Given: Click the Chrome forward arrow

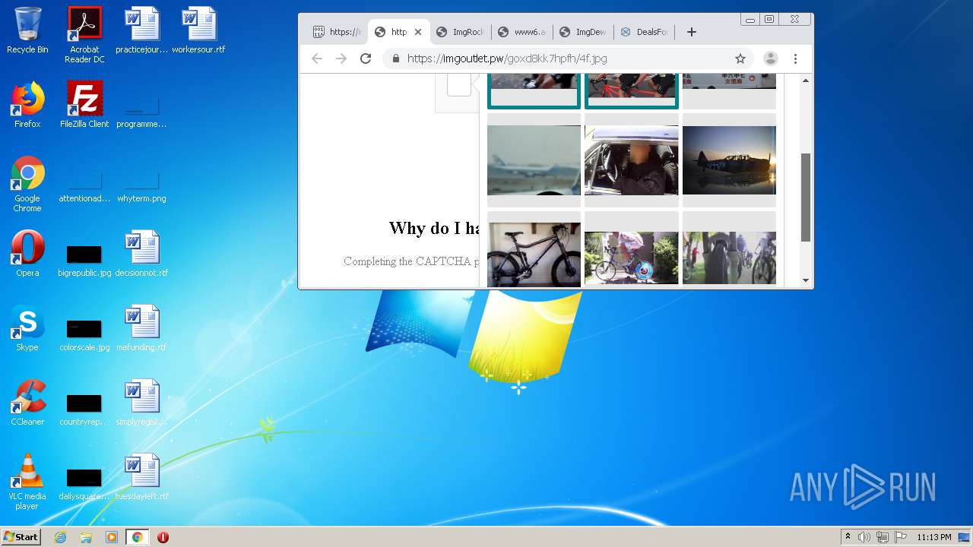Looking at the screenshot, I should (341, 58).
